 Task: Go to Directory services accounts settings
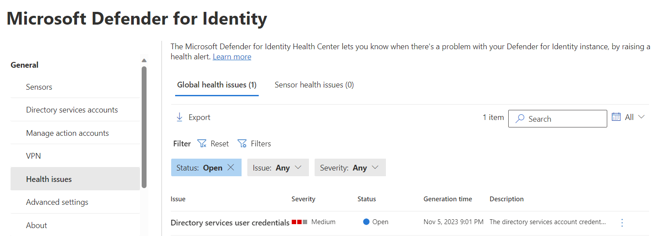click(72, 110)
